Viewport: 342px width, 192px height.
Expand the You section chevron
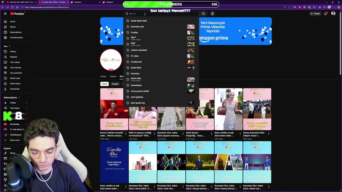[x=10, y=46]
